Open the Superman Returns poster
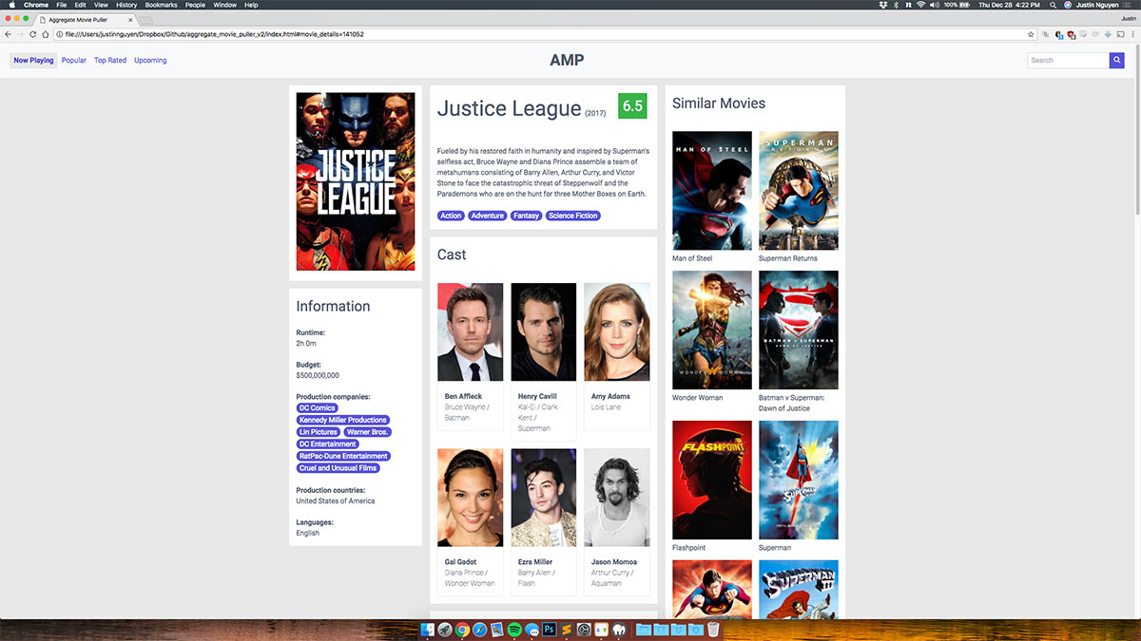The width and height of the screenshot is (1141, 641). pyautogui.click(x=799, y=191)
